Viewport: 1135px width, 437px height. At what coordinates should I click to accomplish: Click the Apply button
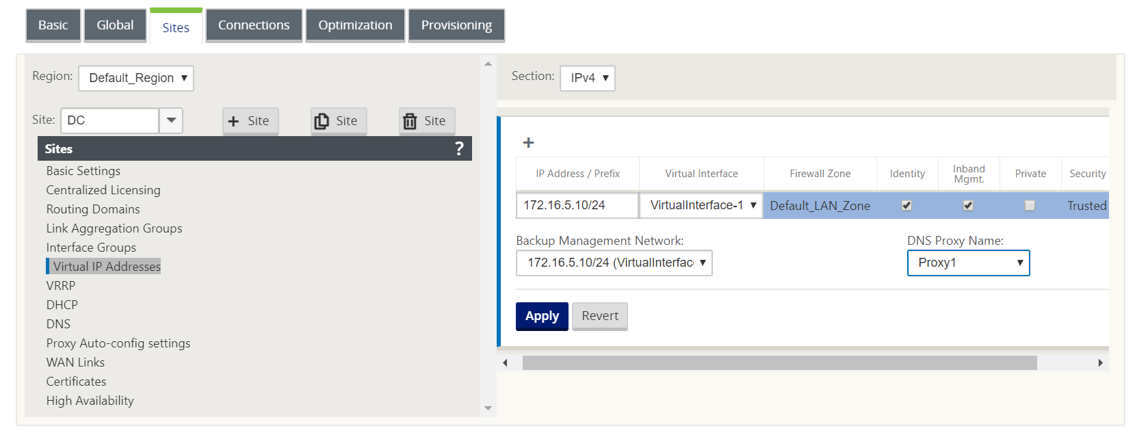pyautogui.click(x=542, y=316)
